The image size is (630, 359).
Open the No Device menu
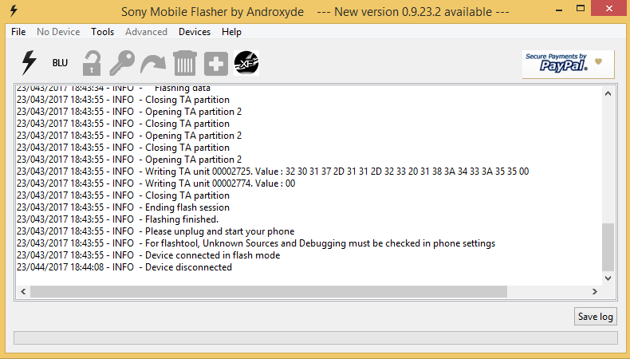click(x=58, y=32)
